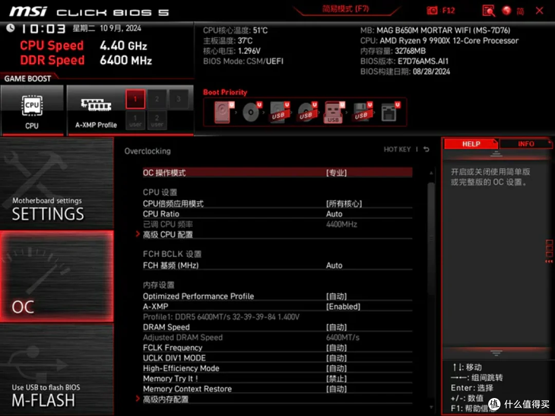Select the USB CD/DVD boot device icon
This screenshot has width=555, height=416.
coord(307,112)
